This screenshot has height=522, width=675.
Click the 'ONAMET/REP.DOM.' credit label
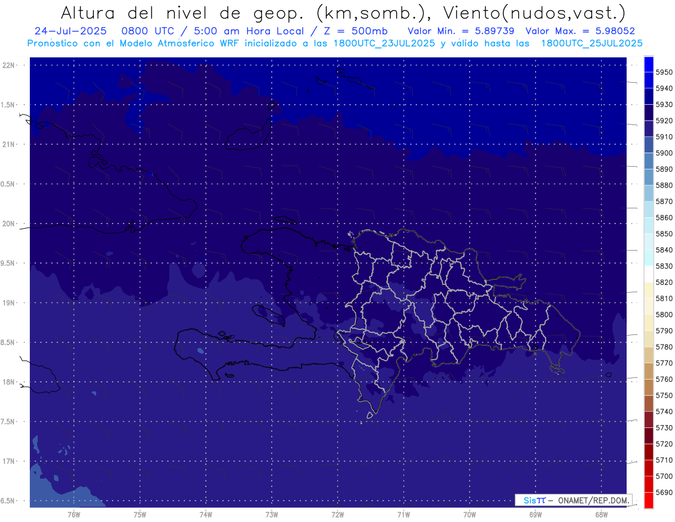[x=593, y=500]
